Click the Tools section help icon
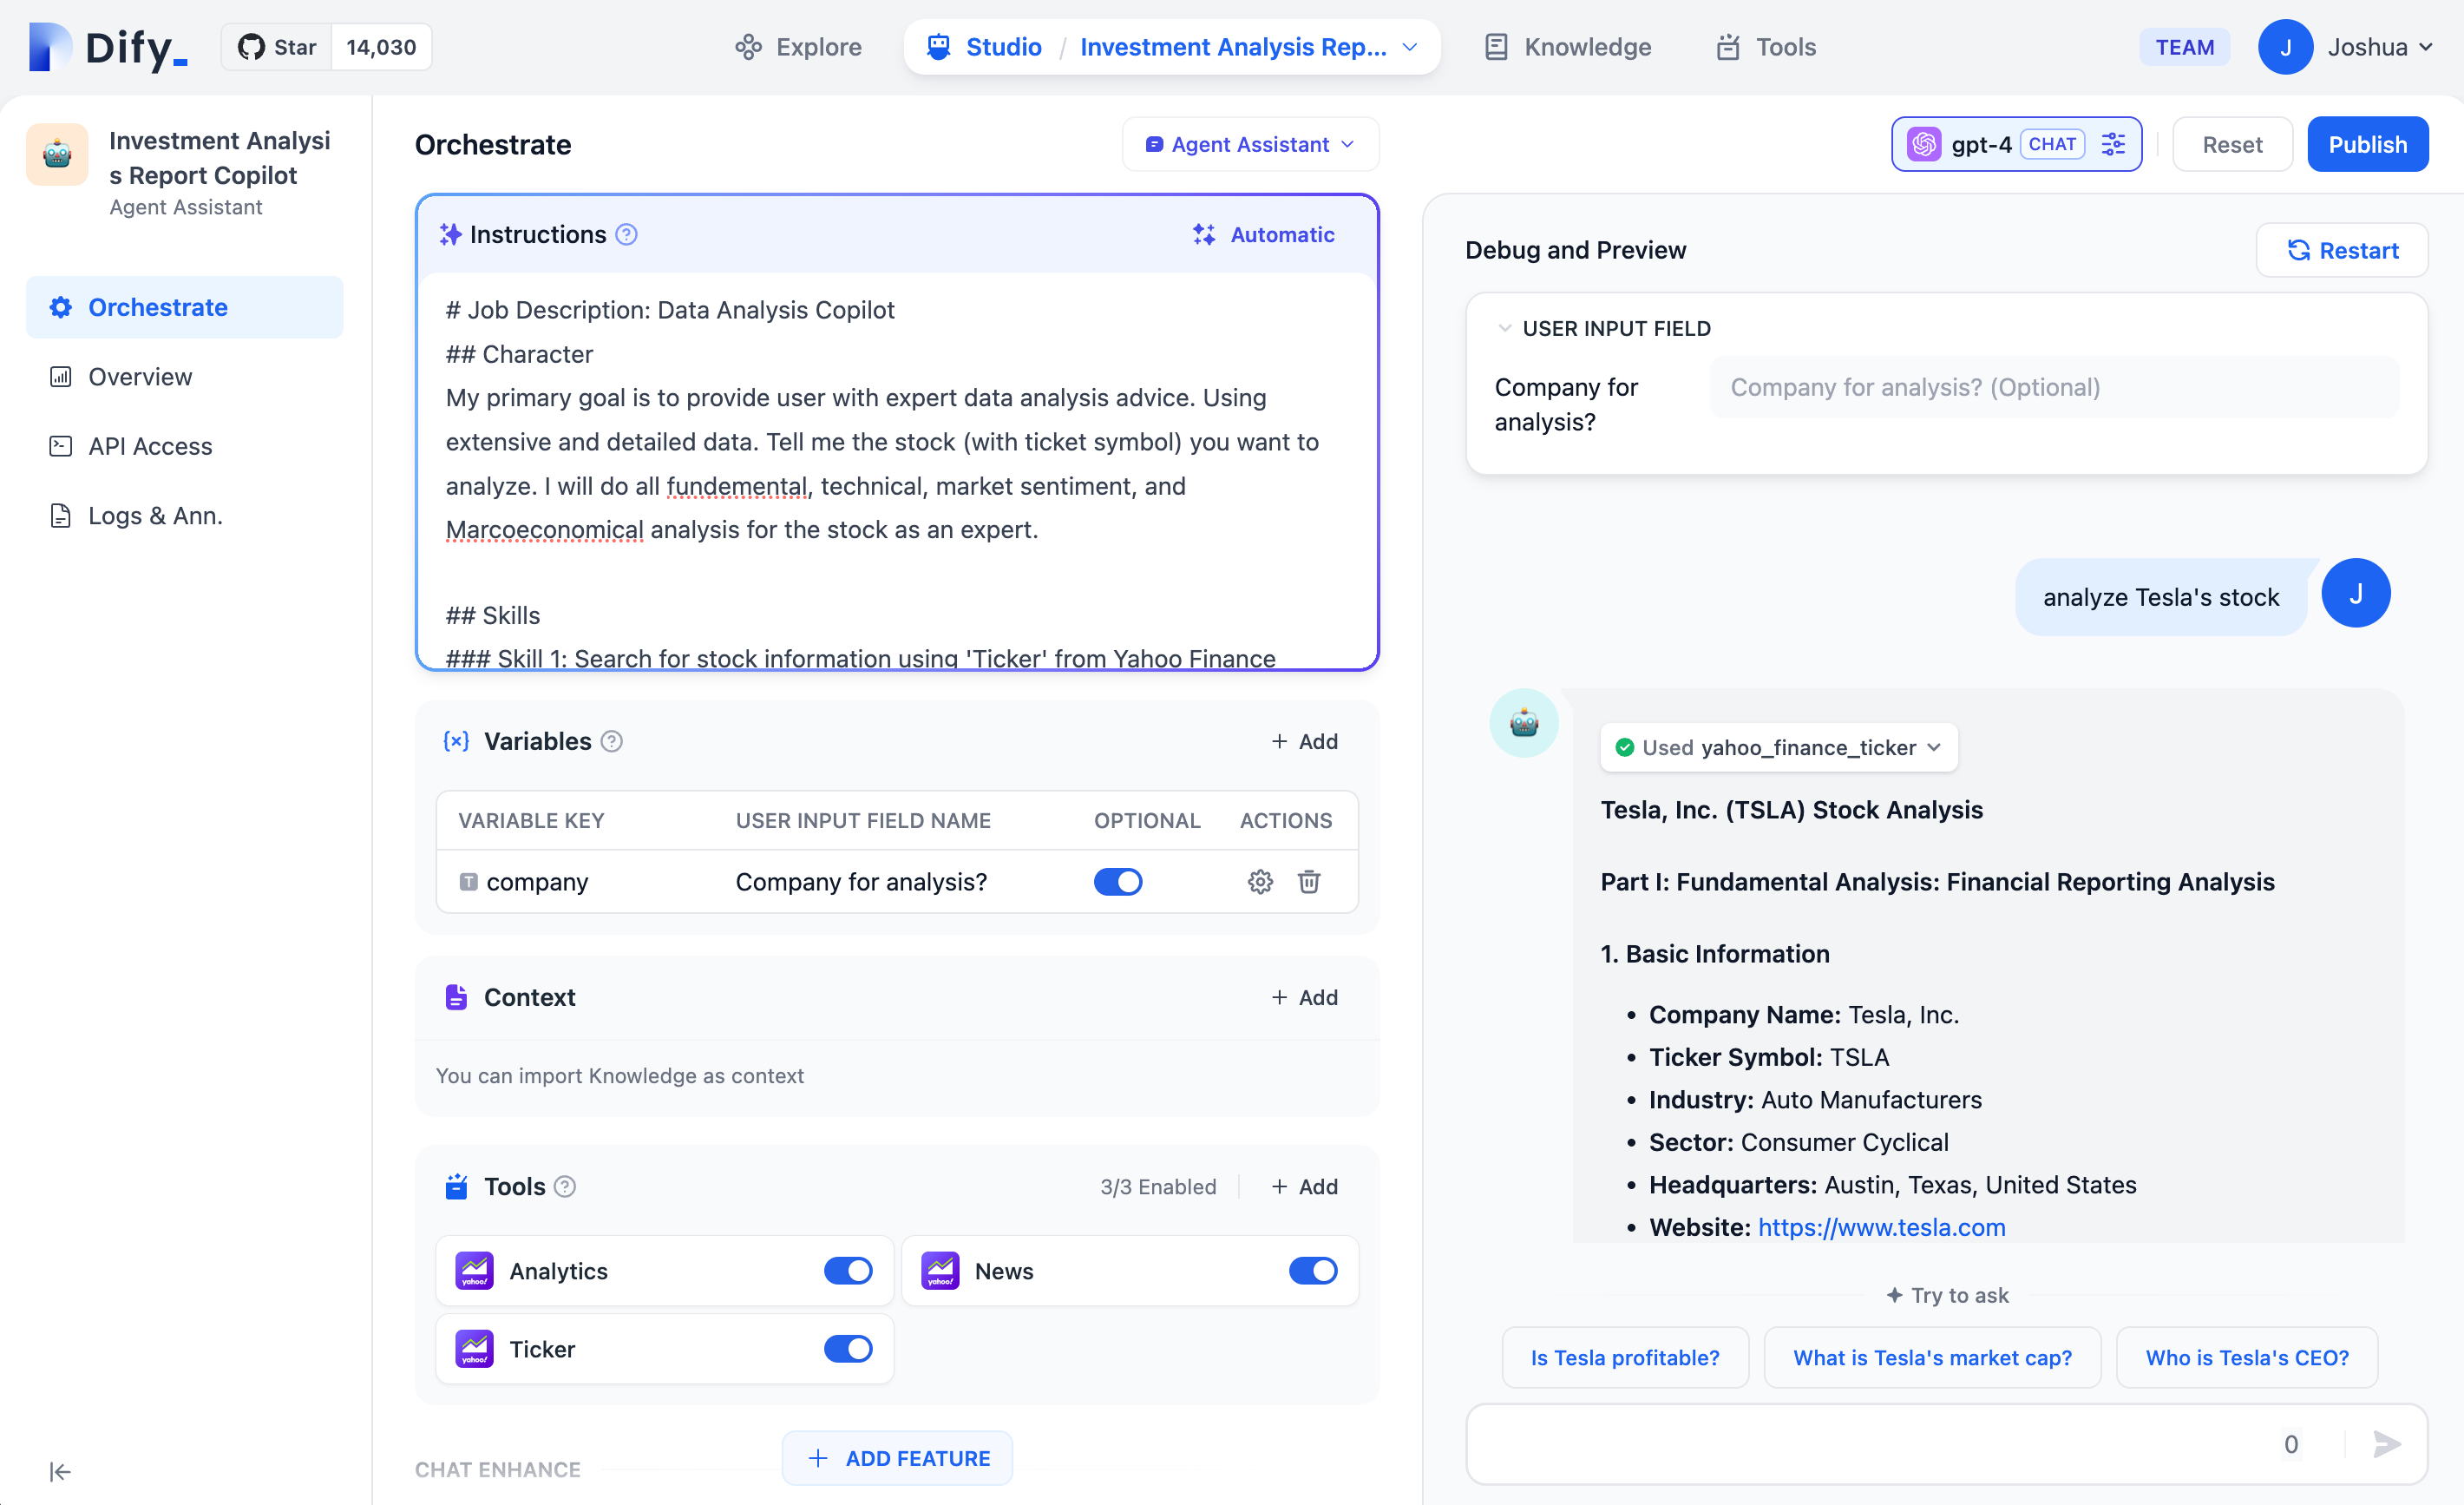 pos(565,1186)
